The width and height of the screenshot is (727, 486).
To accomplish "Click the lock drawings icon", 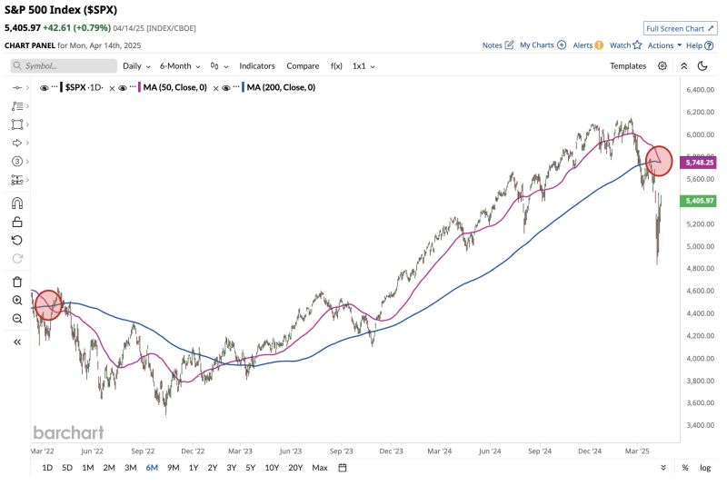I will pyautogui.click(x=17, y=222).
